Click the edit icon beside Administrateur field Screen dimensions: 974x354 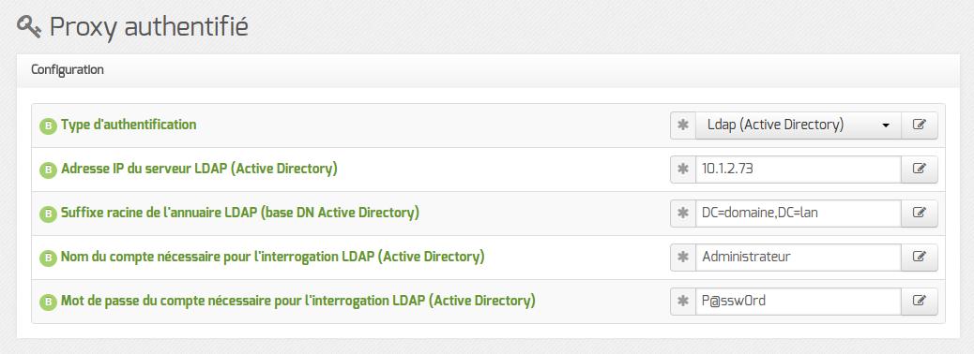920,258
